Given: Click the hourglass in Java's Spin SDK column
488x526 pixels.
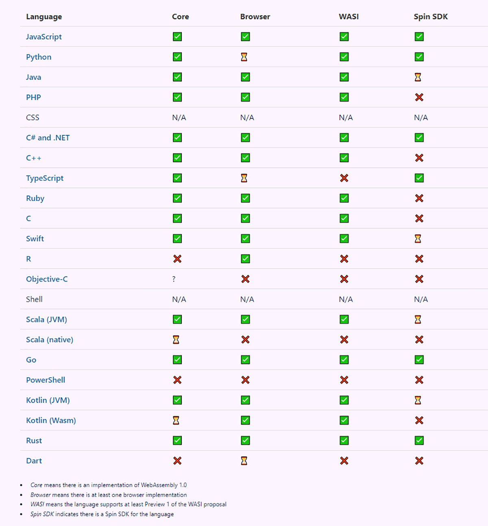Looking at the screenshot, I should tap(418, 77).
